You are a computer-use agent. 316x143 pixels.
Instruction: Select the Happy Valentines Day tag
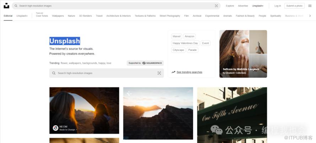click(185, 43)
